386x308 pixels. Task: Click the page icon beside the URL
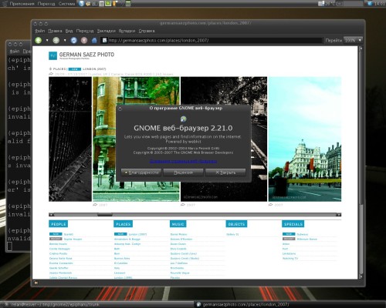(104, 40)
